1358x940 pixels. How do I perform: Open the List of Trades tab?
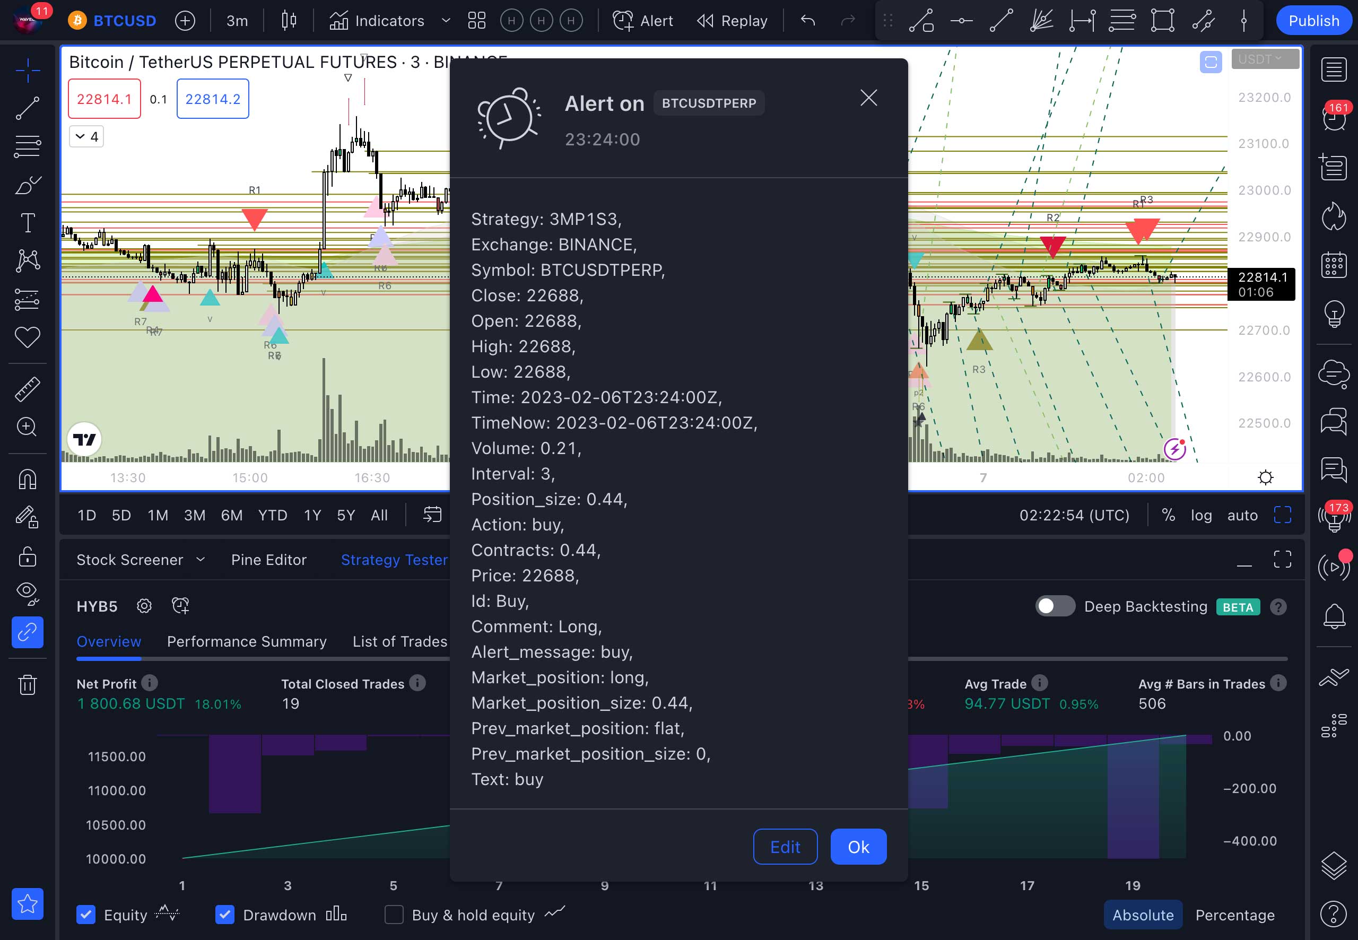click(x=400, y=641)
